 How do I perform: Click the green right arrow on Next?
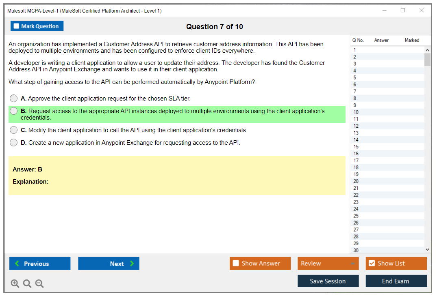pyautogui.click(x=132, y=264)
